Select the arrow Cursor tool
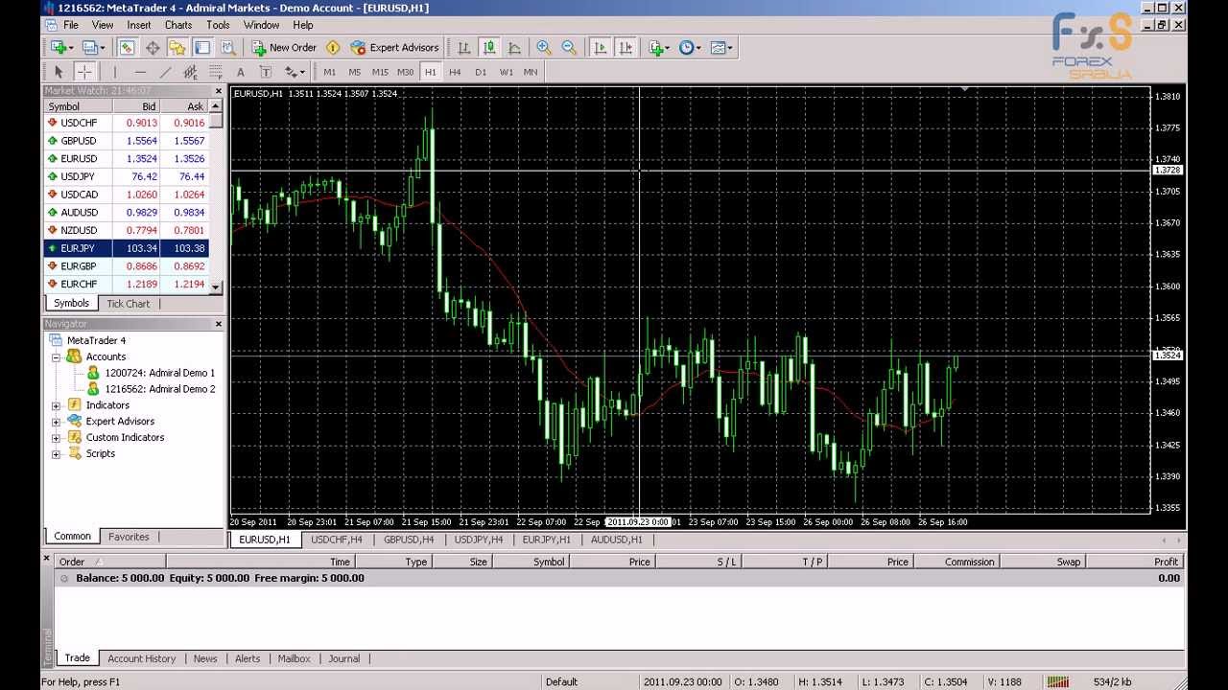 [59, 72]
